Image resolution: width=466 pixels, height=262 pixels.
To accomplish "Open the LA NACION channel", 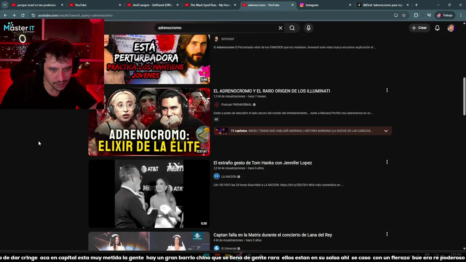I will [229, 177].
